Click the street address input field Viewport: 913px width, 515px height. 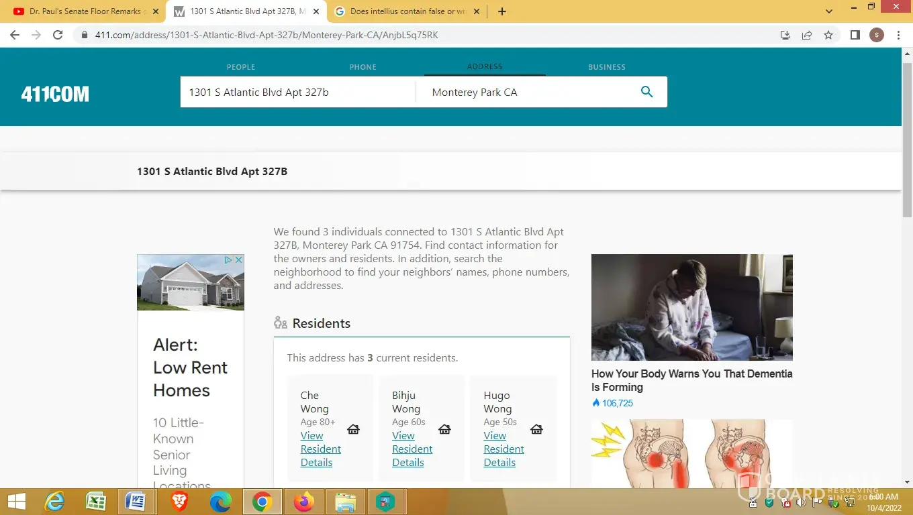point(297,92)
